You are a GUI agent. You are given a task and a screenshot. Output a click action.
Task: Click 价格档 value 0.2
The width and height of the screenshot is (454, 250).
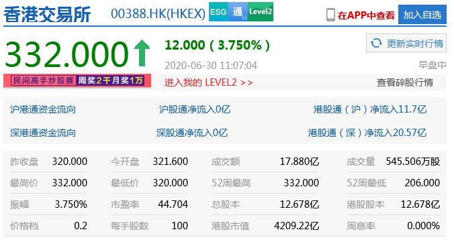[x=81, y=226]
